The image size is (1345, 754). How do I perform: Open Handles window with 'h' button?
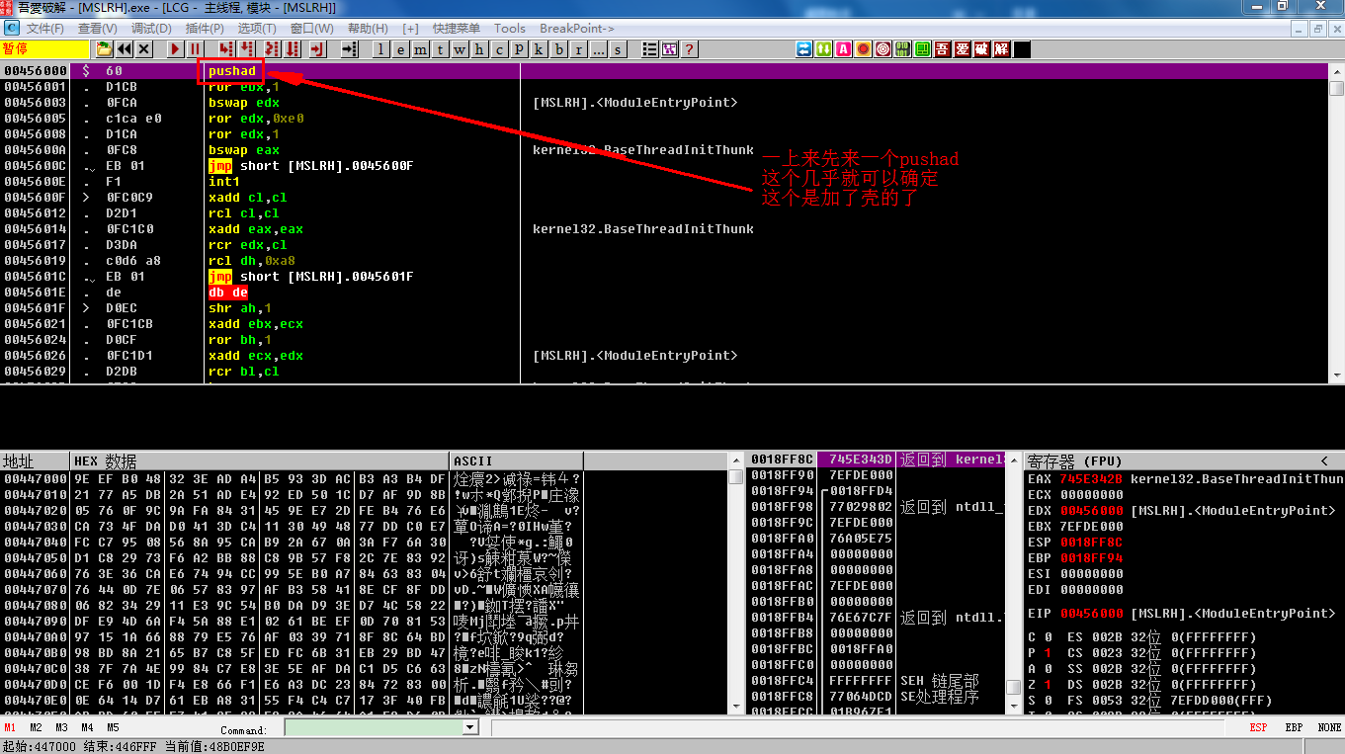coord(479,49)
